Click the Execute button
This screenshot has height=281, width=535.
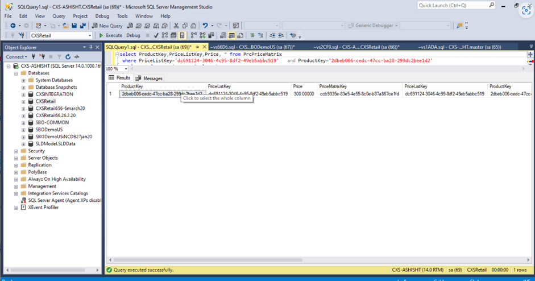point(110,35)
